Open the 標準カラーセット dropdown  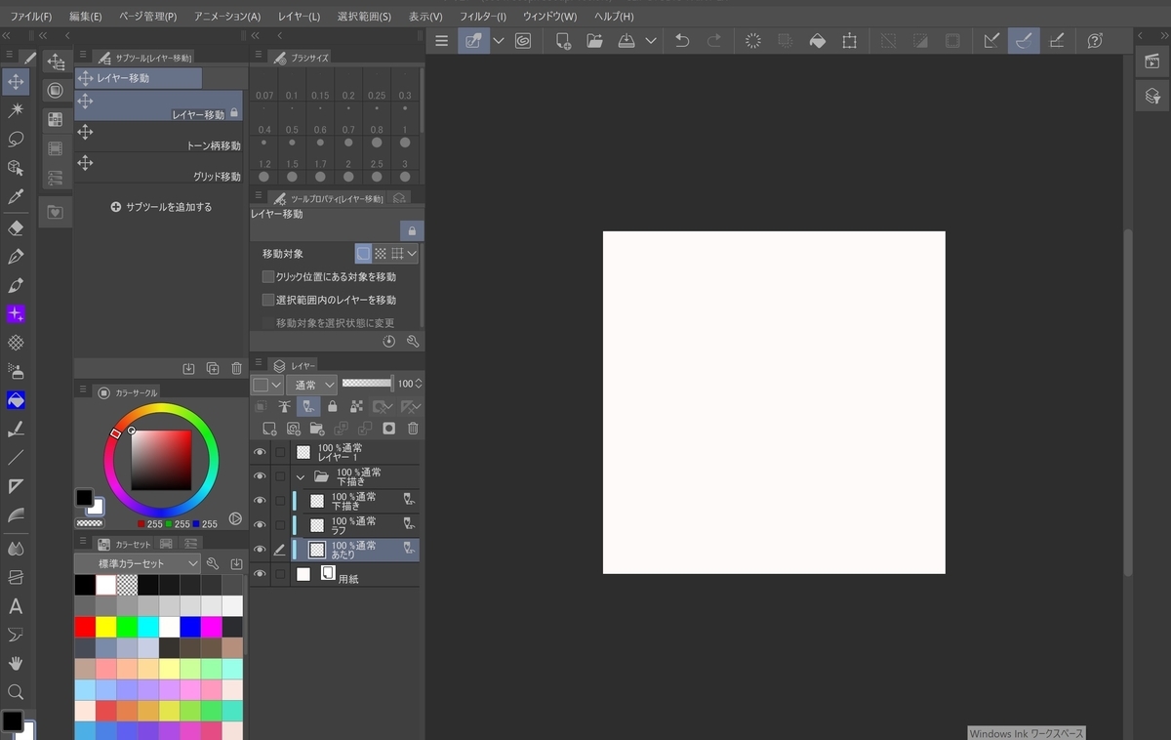point(138,563)
